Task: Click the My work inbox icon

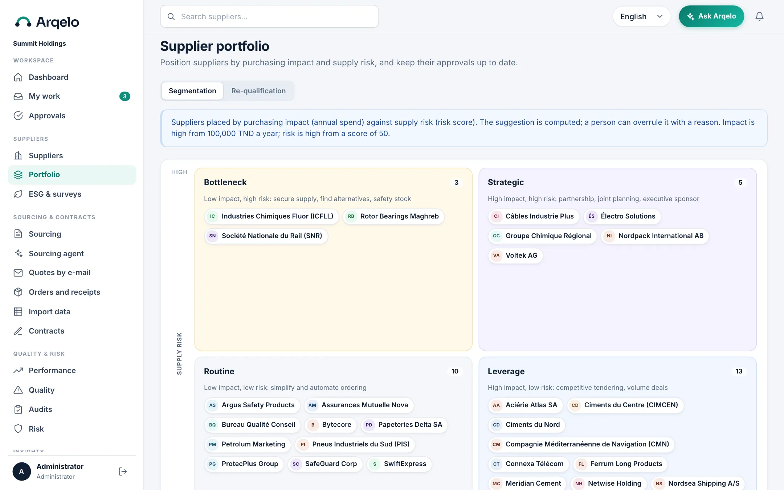Action: (x=18, y=96)
